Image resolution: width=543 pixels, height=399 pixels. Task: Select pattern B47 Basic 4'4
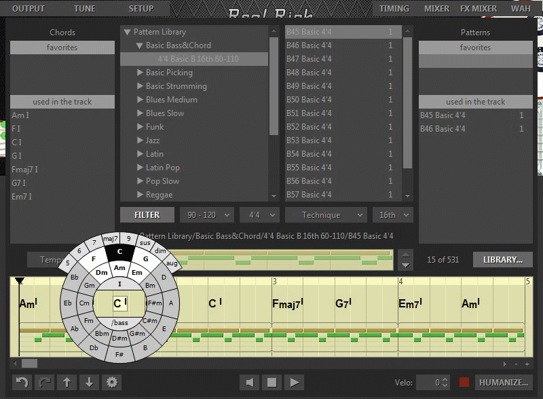coord(343,59)
